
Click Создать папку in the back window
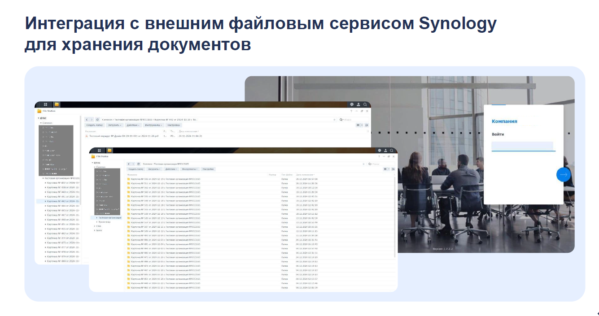coord(95,125)
